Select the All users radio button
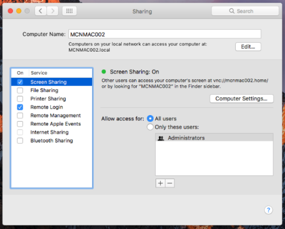The height and width of the screenshot is (229, 285). [x=150, y=119]
